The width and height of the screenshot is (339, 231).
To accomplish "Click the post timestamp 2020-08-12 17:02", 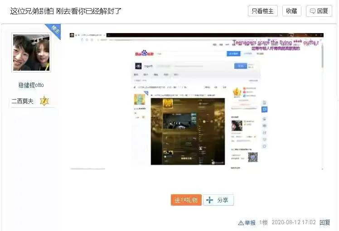I will 294,222.
